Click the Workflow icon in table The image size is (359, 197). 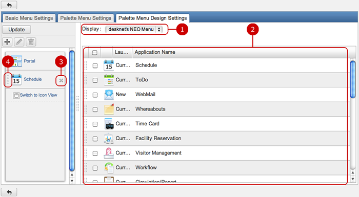point(109,168)
